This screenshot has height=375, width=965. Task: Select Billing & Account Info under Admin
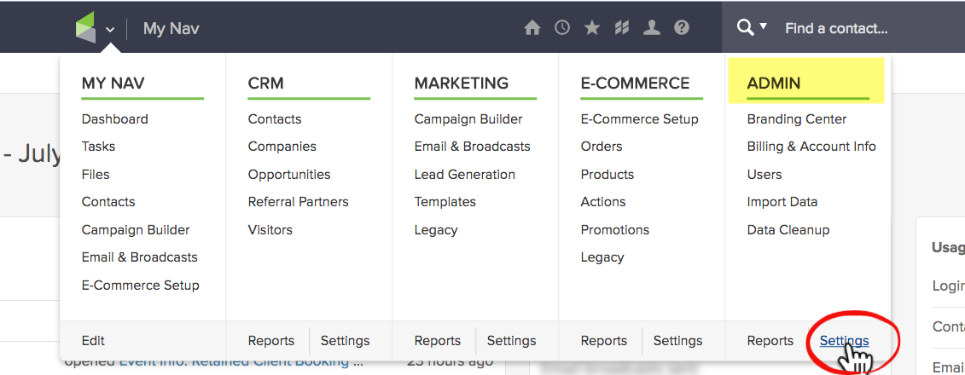tap(811, 147)
